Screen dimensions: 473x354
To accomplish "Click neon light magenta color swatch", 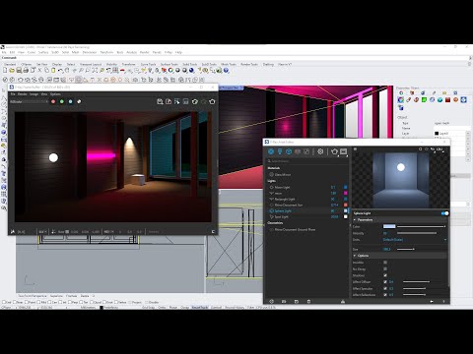I will [345, 193].
